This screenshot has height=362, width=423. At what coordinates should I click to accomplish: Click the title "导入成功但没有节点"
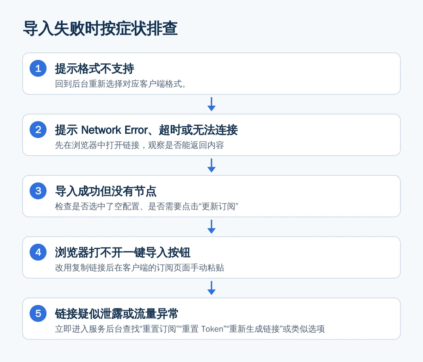click(106, 191)
